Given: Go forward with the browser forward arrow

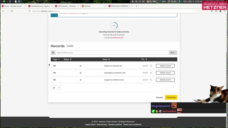Looking at the screenshot, I should [x=7, y=11].
